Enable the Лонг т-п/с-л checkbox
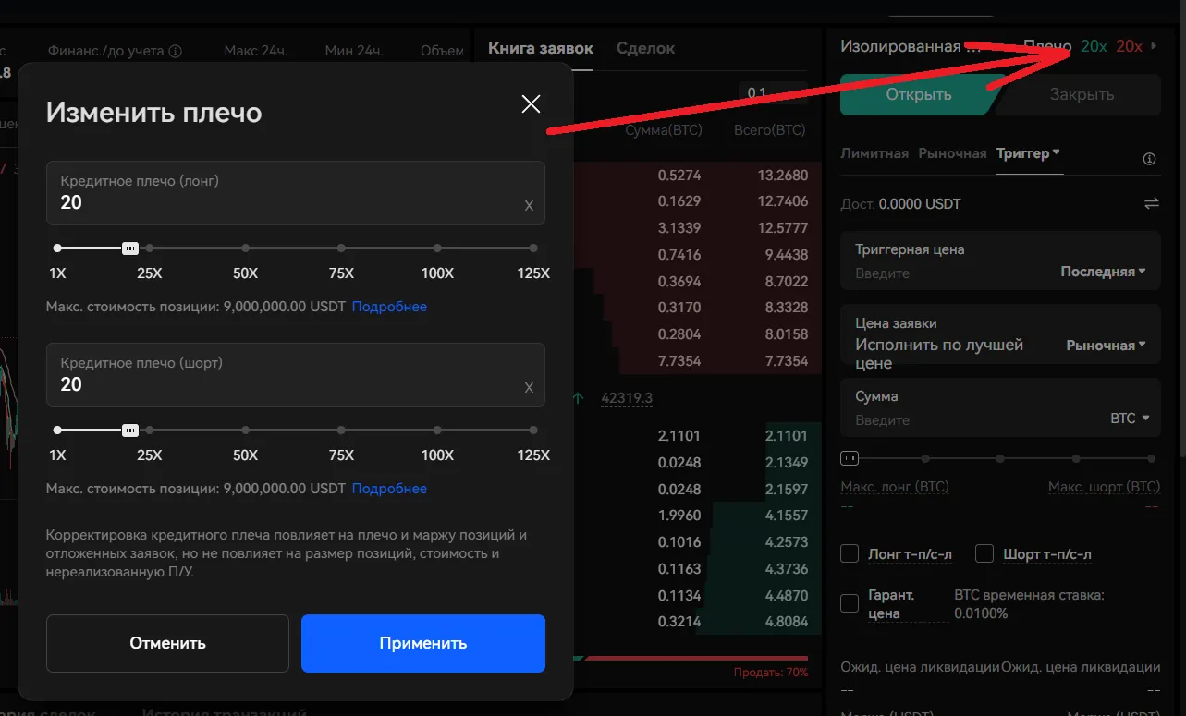 point(849,553)
